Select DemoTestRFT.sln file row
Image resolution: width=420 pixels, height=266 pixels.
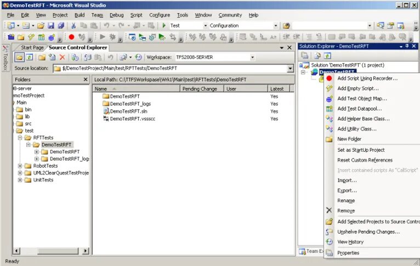click(x=128, y=111)
